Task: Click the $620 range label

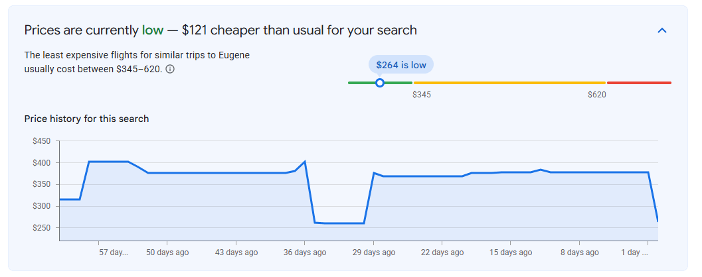Action: (597, 95)
